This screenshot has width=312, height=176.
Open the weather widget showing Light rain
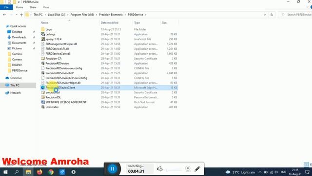click(240, 172)
